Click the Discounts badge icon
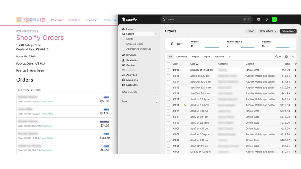This screenshot has height=169, width=301. coord(123,85)
